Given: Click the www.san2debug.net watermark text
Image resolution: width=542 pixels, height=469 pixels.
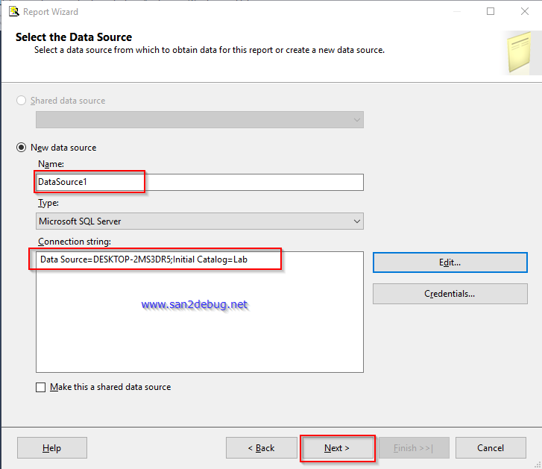Looking at the screenshot, I should (194, 304).
